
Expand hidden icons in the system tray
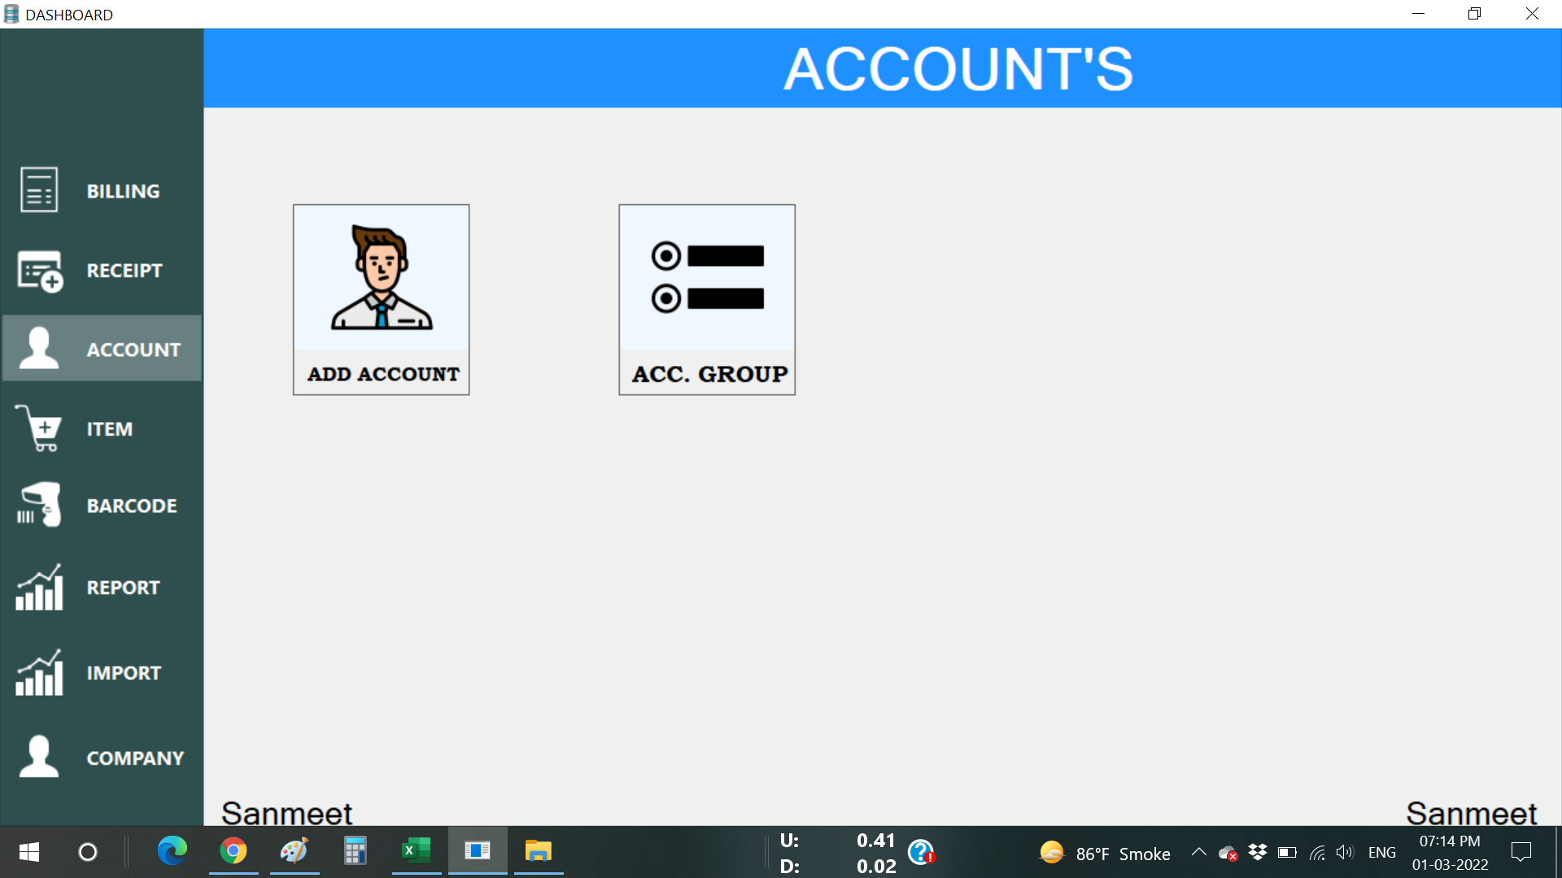[1198, 851]
